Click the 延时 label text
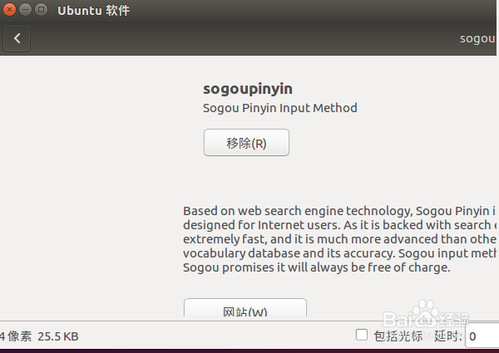Image resolution: width=499 pixels, height=353 pixels. (x=447, y=336)
